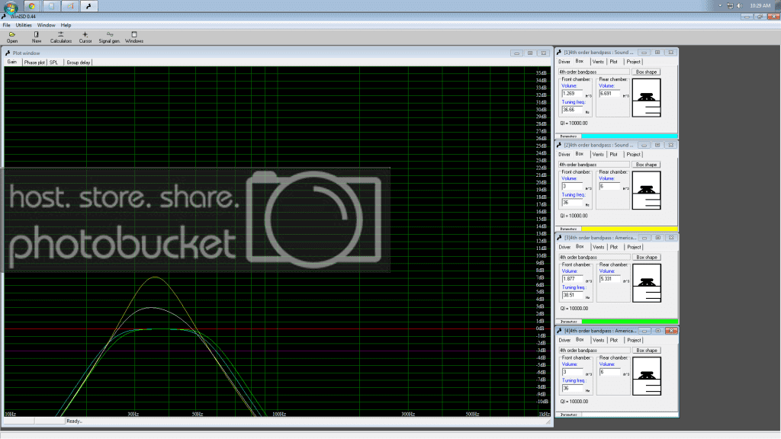Open the File menu
This screenshot has width=781, height=439.
point(6,25)
